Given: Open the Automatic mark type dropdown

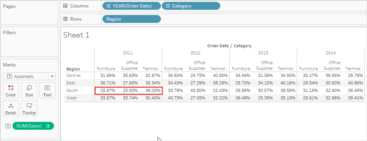Looking at the screenshot, I should [x=29, y=76].
